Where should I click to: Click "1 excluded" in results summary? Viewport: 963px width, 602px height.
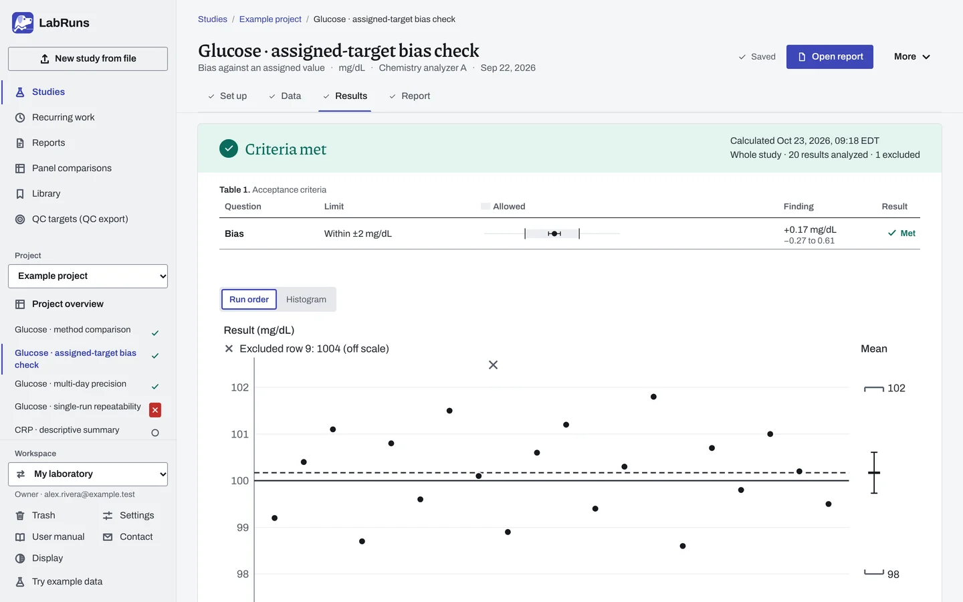(897, 155)
